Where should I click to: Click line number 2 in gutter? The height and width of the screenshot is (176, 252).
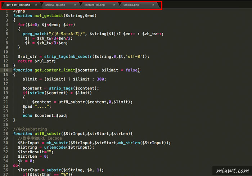[7, 15]
